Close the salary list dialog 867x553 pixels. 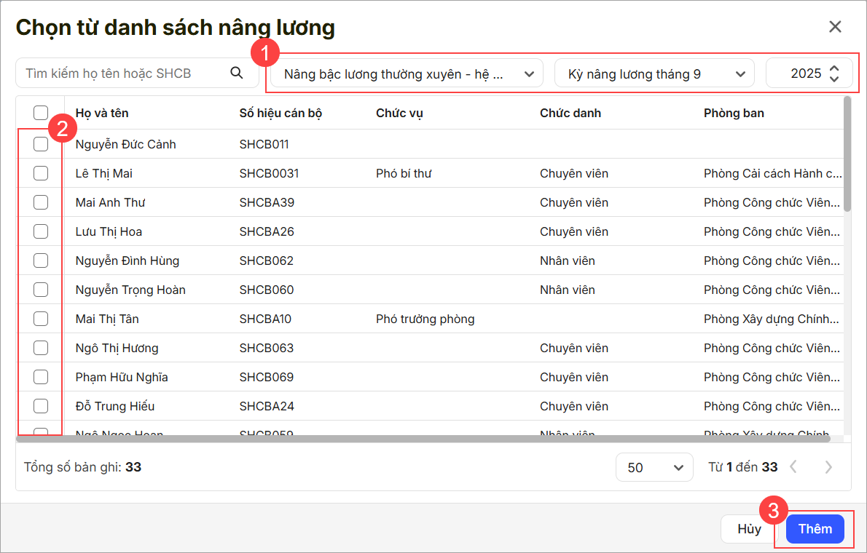[x=835, y=27]
